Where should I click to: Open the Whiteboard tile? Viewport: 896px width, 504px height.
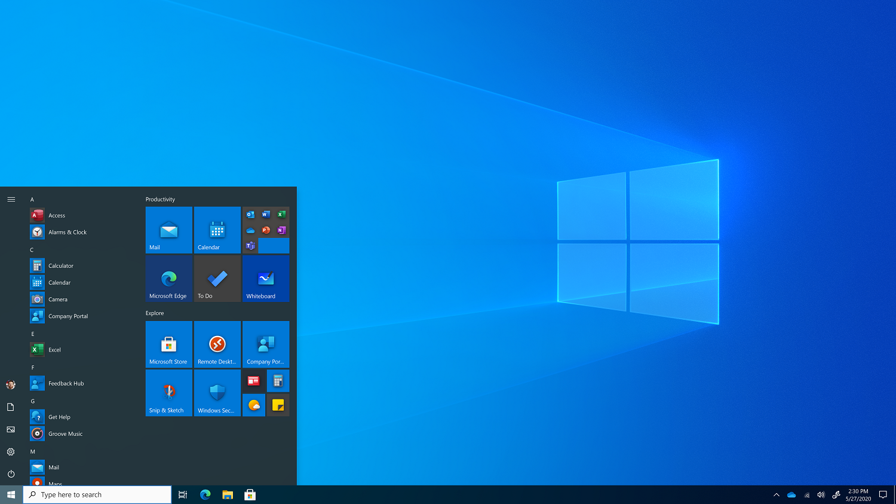click(x=266, y=279)
